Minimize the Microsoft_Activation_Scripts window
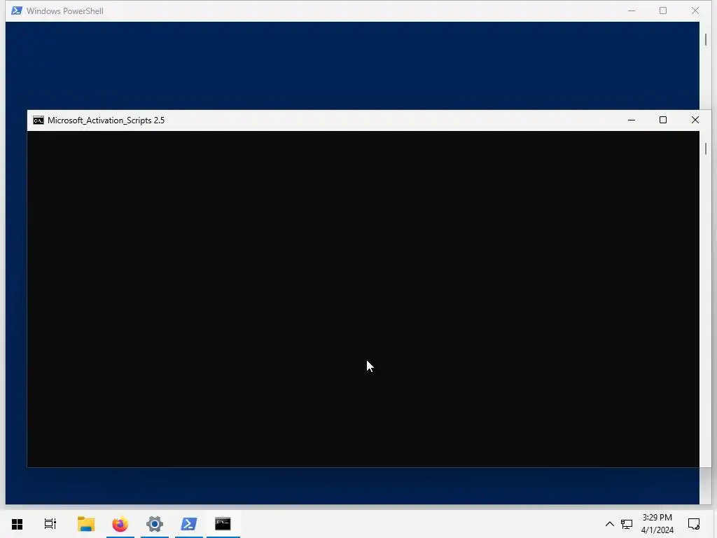This screenshot has width=717, height=538. click(632, 120)
